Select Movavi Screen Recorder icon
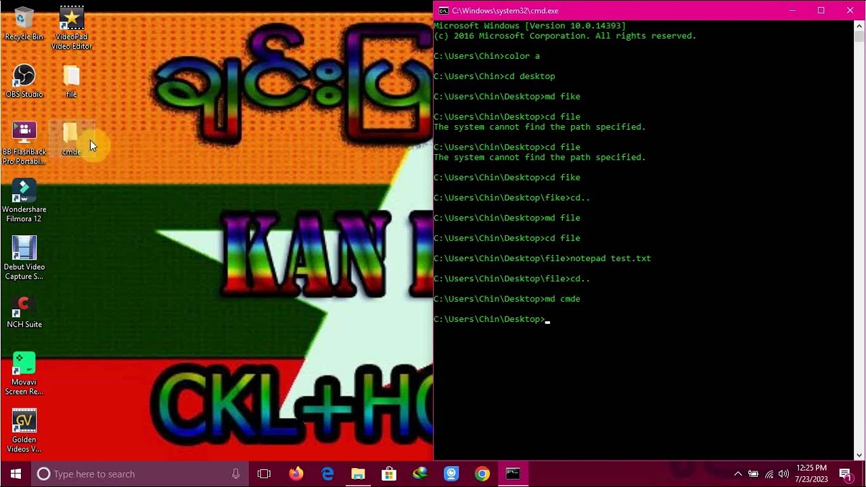 [24, 373]
